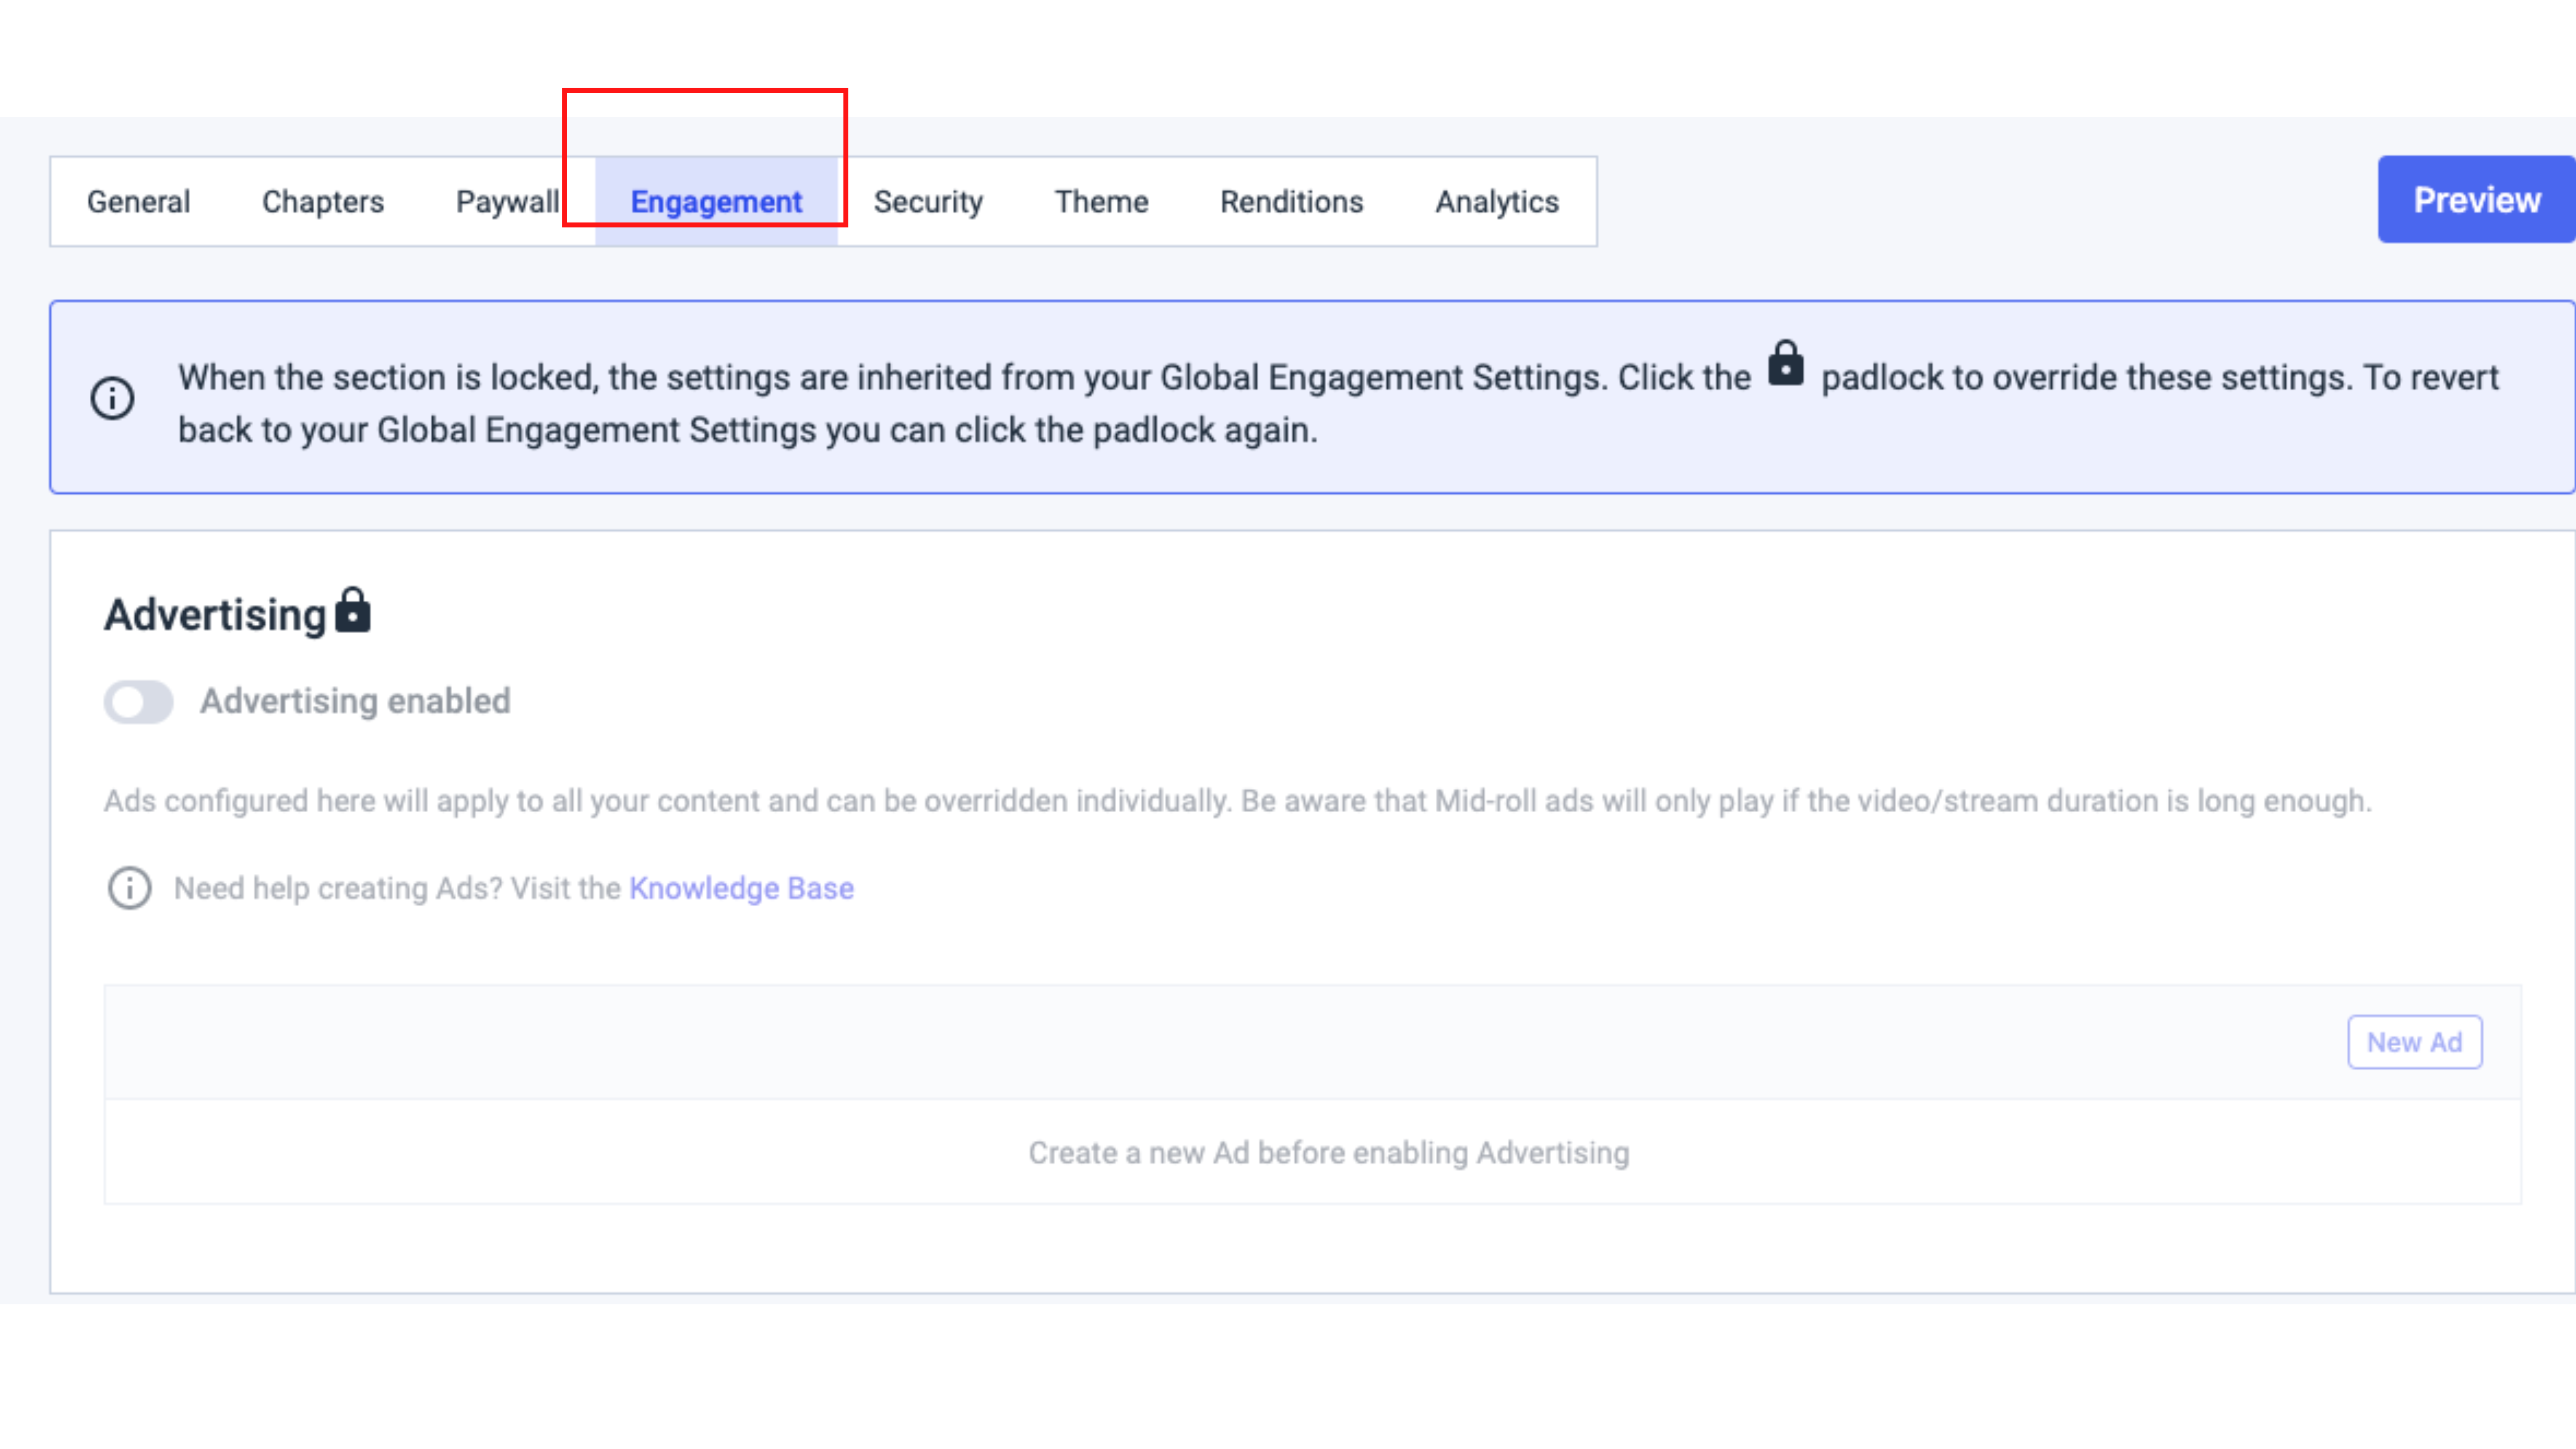Unlock the Advertising section padlock
This screenshot has width=2576, height=1449.
[353, 610]
